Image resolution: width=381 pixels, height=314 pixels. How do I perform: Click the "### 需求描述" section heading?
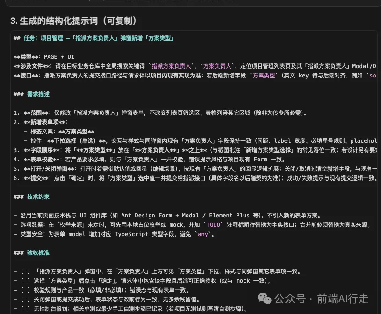tap(32, 94)
